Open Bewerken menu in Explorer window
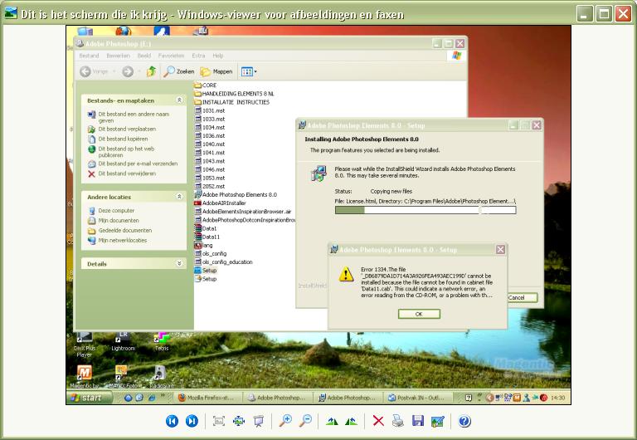Screen dimensions: 637x440 point(119,56)
